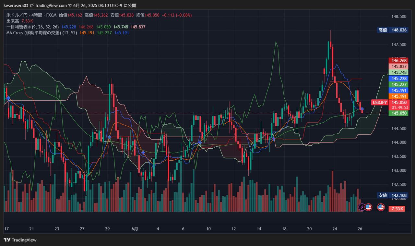Click the 安値 142.108 low price label
The height and width of the screenshot is (246, 415).
pos(392,195)
